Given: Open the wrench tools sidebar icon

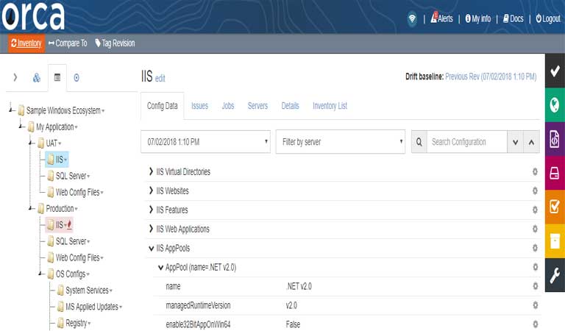Looking at the screenshot, I should (555, 275).
